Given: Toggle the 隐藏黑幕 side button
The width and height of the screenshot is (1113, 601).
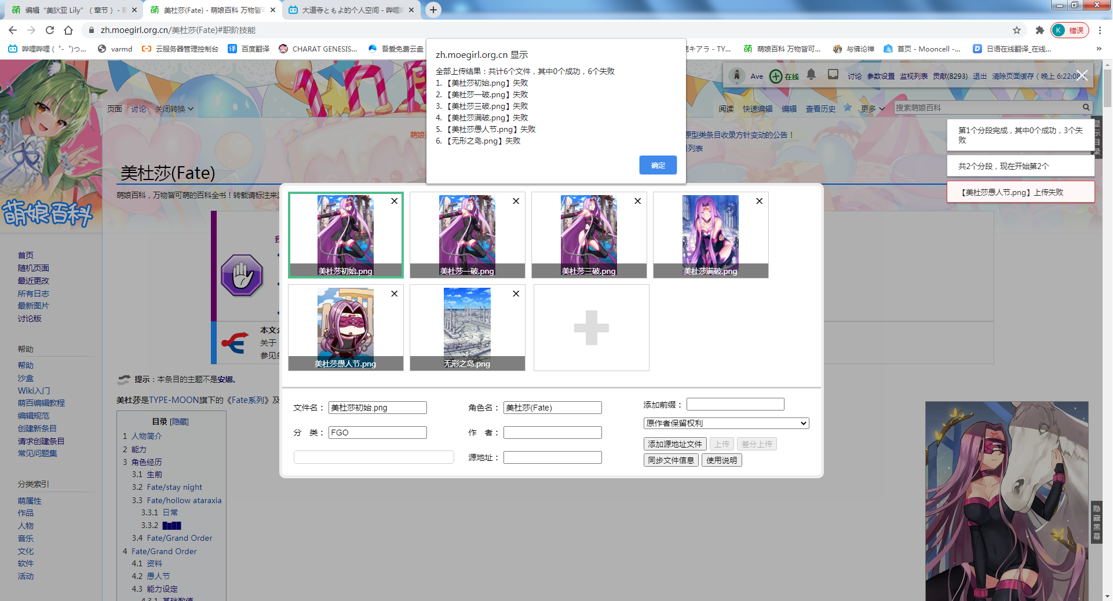Looking at the screenshot, I should 1096,522.
